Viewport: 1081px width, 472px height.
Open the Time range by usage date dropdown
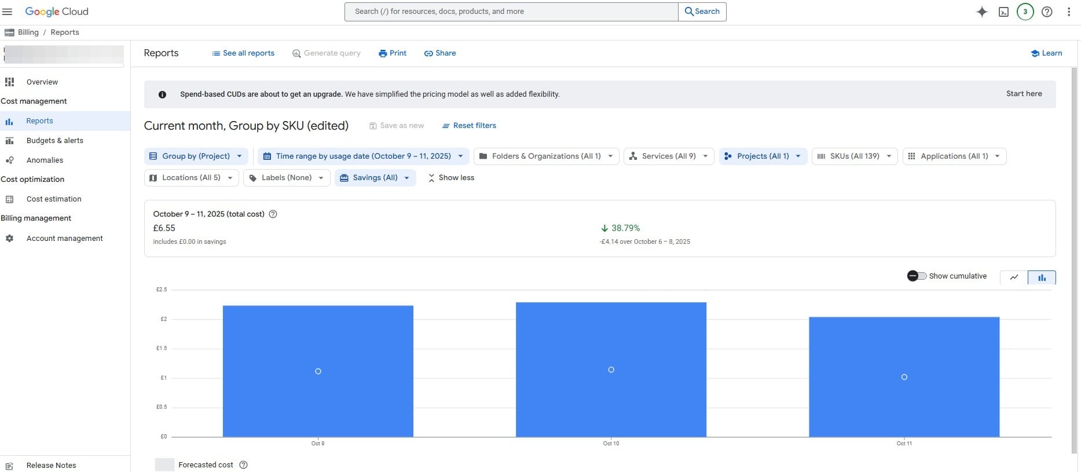pos(363,156)
